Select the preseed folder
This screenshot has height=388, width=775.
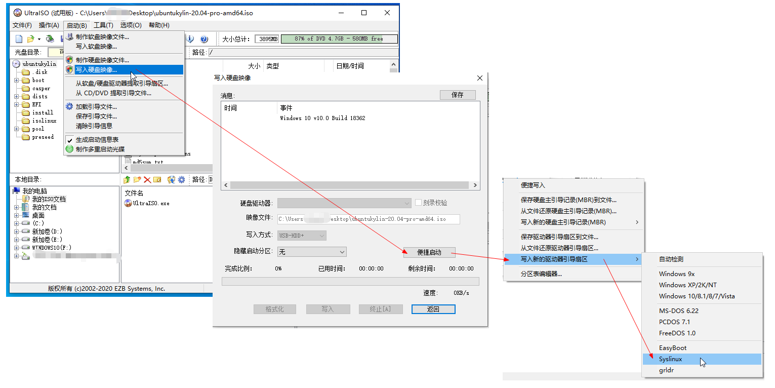point(38,137)
